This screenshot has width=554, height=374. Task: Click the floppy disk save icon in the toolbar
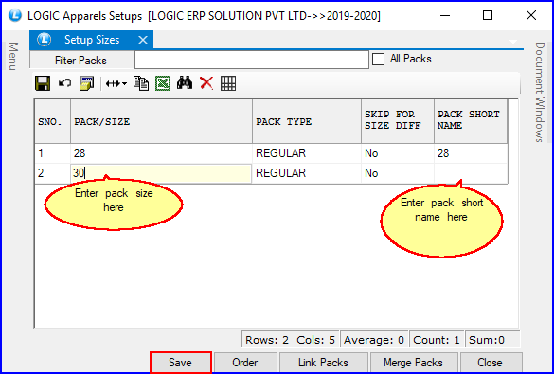pos(43,83)
